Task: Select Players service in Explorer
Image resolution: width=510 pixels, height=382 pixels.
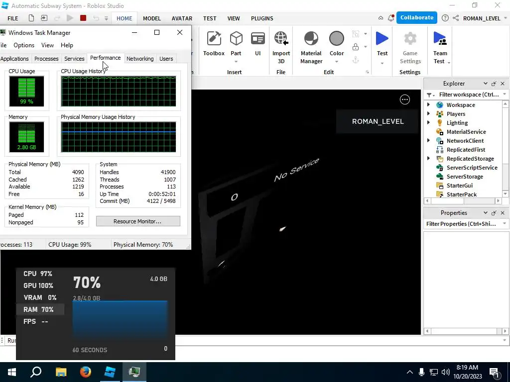Action: click(x=456, y=114)
